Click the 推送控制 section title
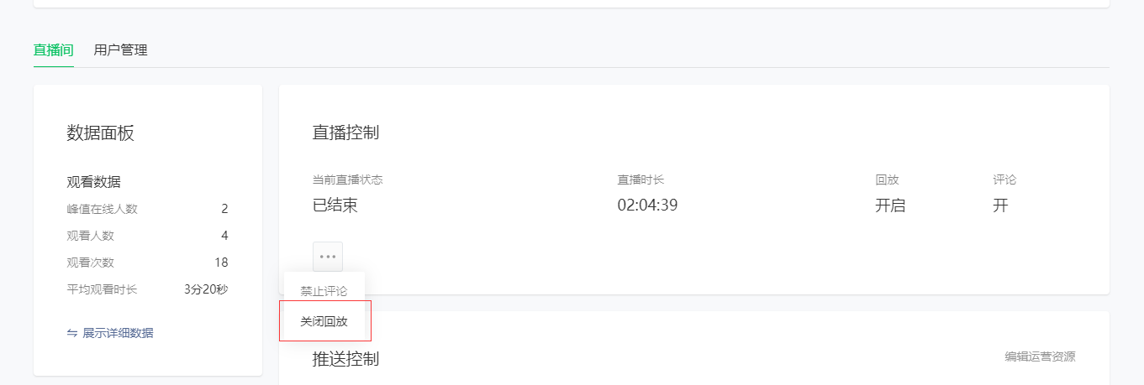Viewport: 1144px width, 385px height. pyautogui.click(x=345, y=359)
